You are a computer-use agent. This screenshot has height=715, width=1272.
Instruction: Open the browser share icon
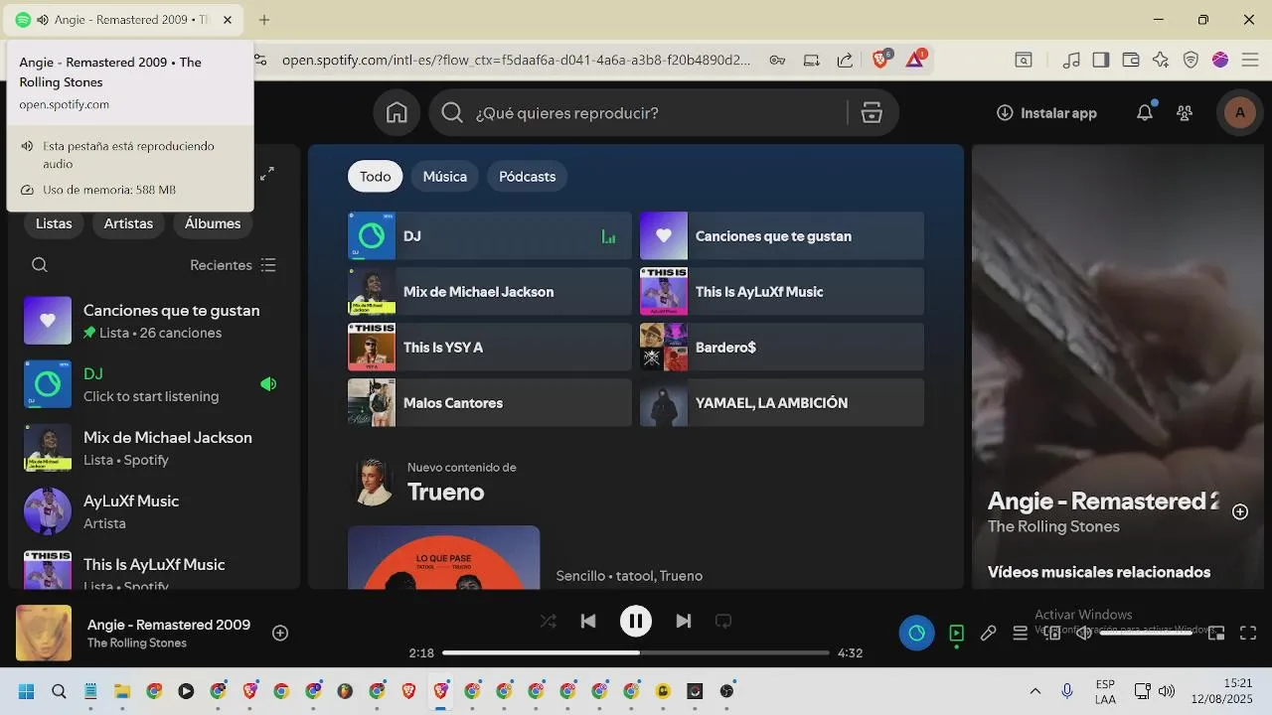845,60
